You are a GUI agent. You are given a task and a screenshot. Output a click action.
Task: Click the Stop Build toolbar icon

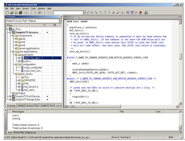tap(136, 13)
